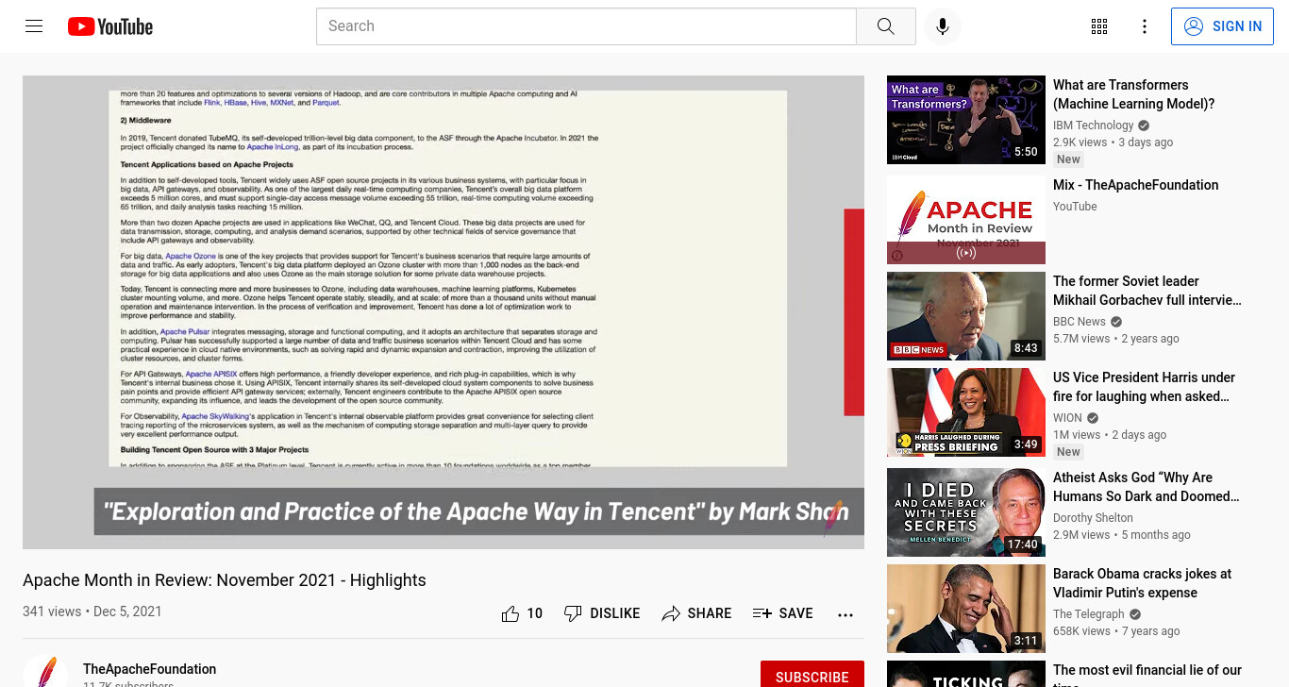Open Mix - TheApacheFoundation thumbnail
This screenshot has width=1289, height=687.
(966, 220)
